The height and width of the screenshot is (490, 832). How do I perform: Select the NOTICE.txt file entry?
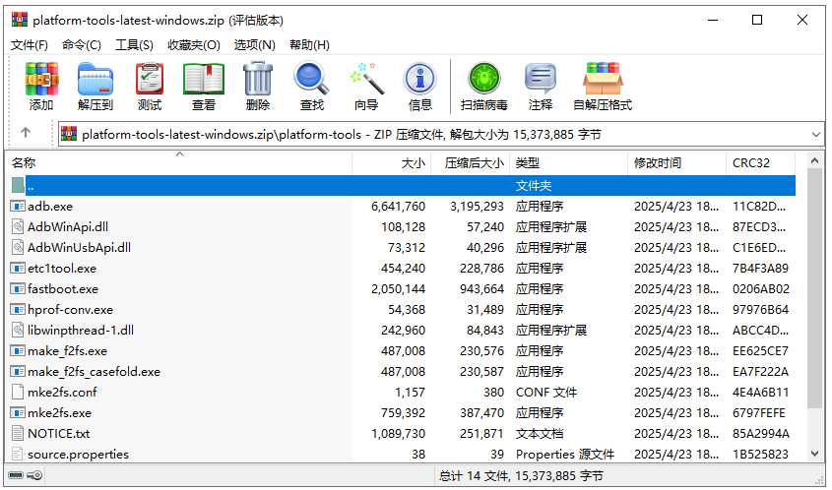coord(58,434)
